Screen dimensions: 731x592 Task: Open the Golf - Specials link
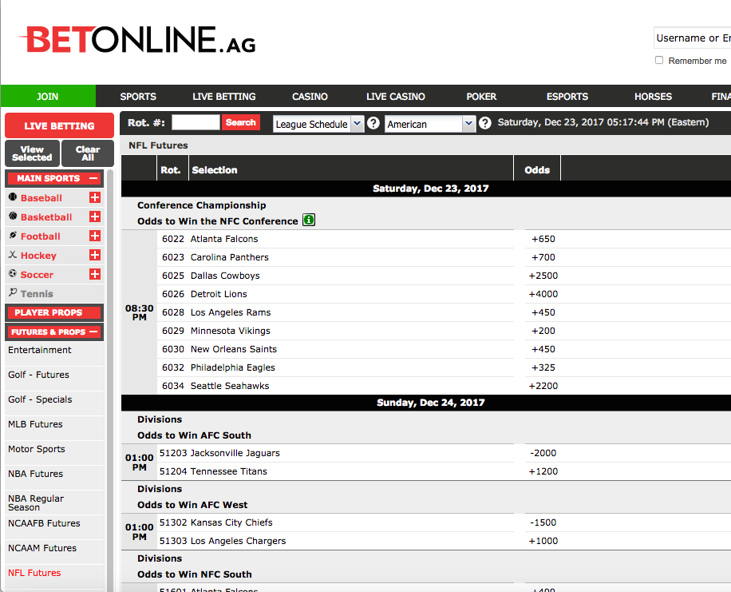pyautogui.click(x=40, y=399)
